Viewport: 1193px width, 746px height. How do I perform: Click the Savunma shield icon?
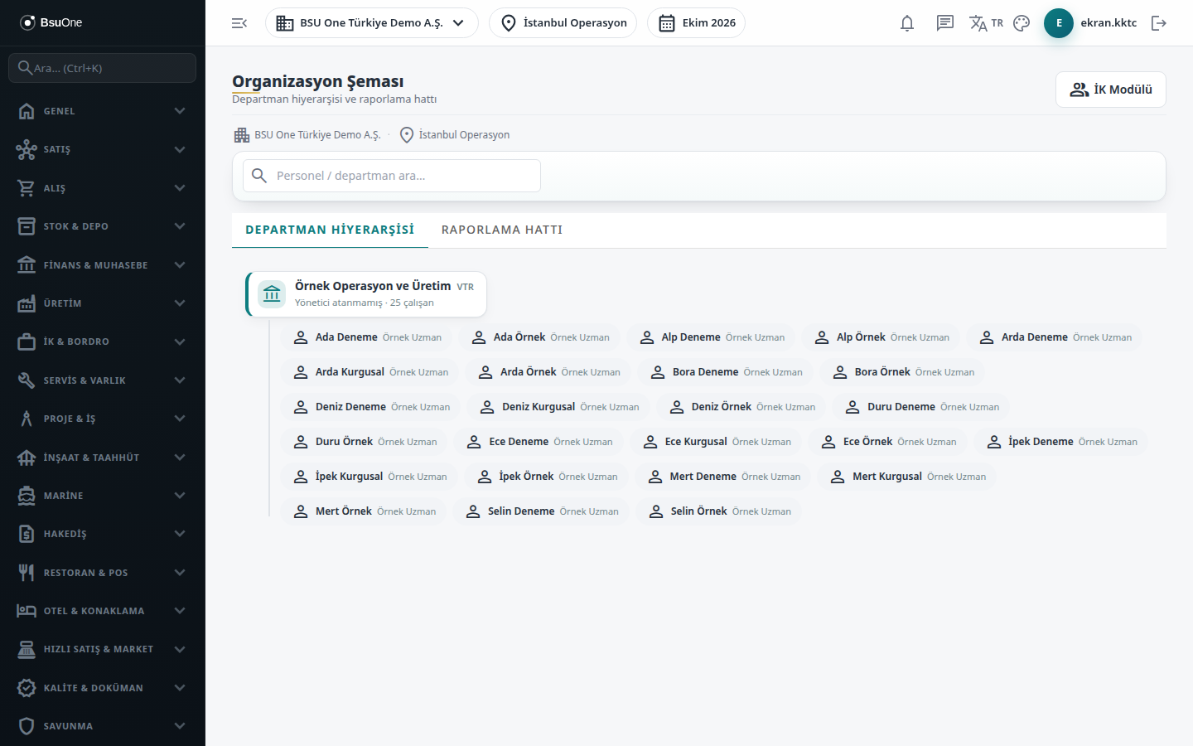[27, 726]
